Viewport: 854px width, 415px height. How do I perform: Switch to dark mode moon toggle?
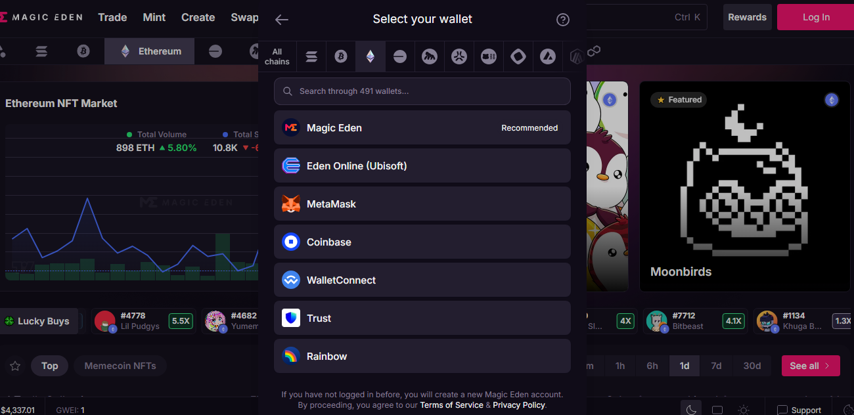[x=691, y=410]
